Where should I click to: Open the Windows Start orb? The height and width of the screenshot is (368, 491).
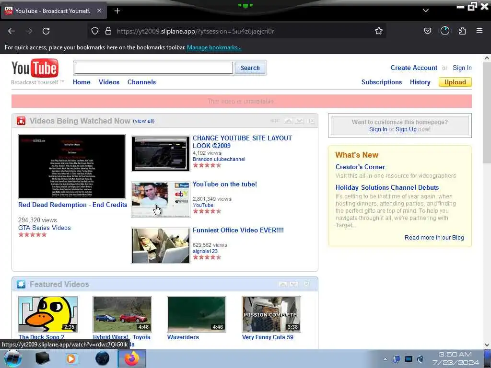12,358
